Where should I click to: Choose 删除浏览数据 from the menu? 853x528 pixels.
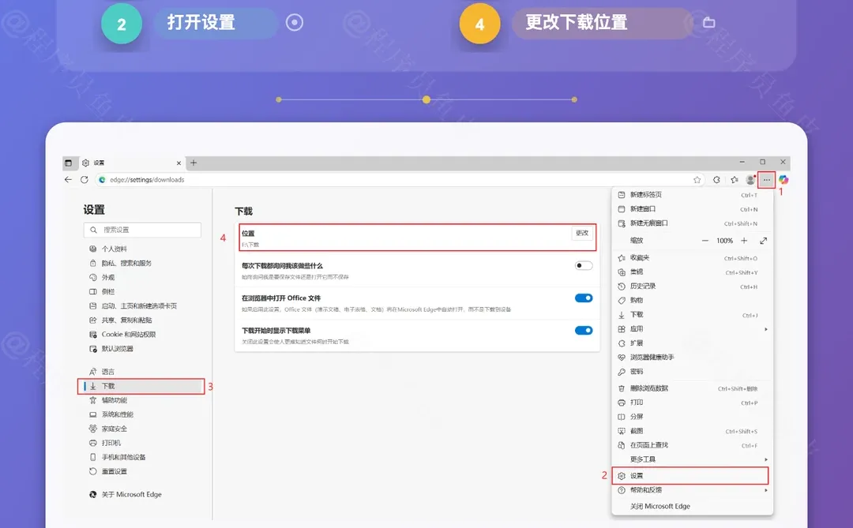pos(692,388)
